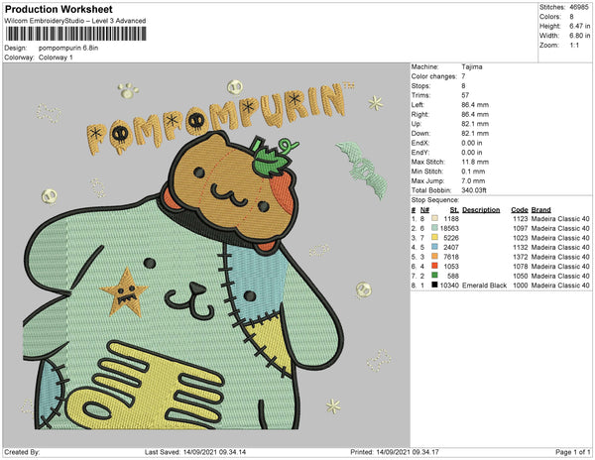Click the stitch count 5226 cell

pos(451,238)
